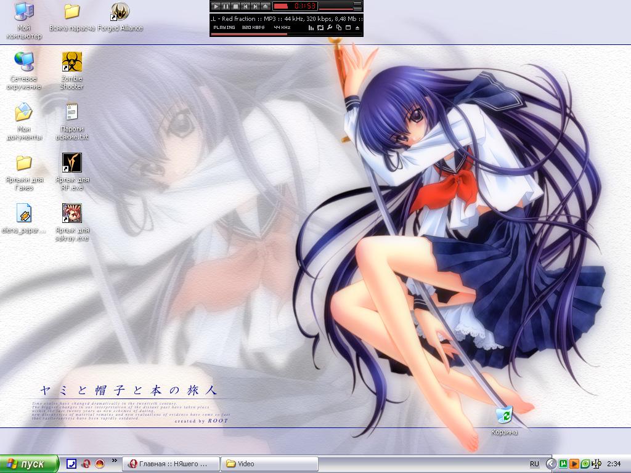This screenshot has width=631, height=473.
Task: Open the RU language indicator
Action: click(534, 464)
